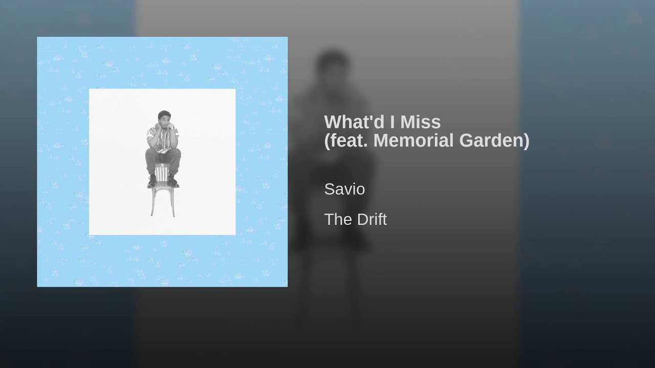Click the person's shoes on the chair

point(162,180)
